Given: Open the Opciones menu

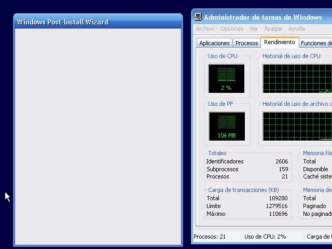Looking at the screenshot, I should tap(232, 29).
